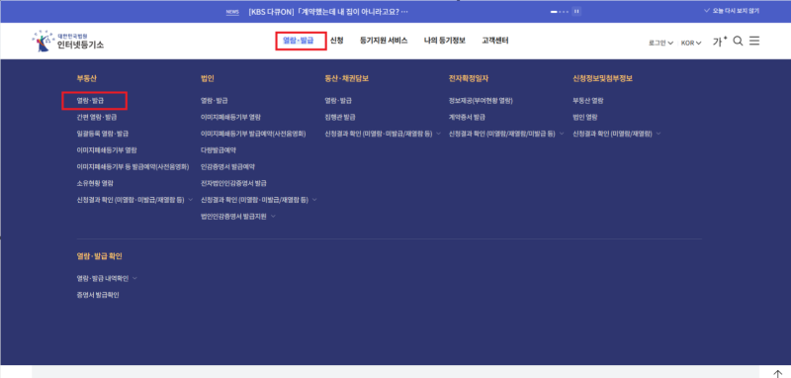Click the 부동산 column heading
791x378 pixels.
[x=86, y=79]
